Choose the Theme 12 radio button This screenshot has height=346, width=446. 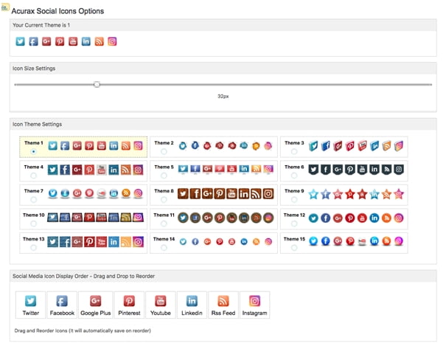click(x=294, y=224)
